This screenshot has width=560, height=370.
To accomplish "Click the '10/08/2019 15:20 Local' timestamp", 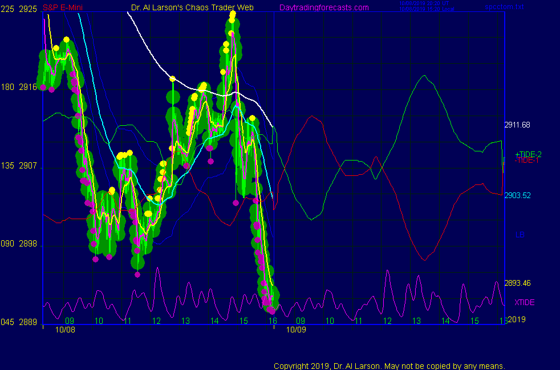I will (427, 9).
